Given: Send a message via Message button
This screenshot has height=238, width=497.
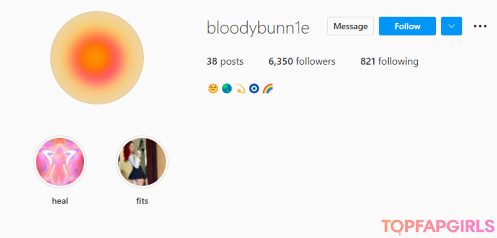Looking at the screenshot, I should click(351, 26).
